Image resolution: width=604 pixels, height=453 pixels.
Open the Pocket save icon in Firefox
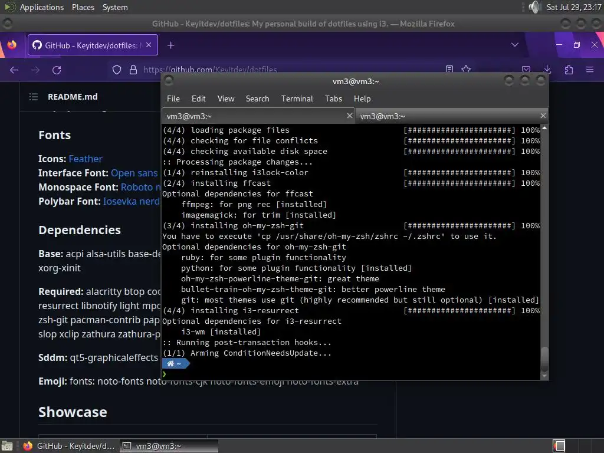(526, 70)
